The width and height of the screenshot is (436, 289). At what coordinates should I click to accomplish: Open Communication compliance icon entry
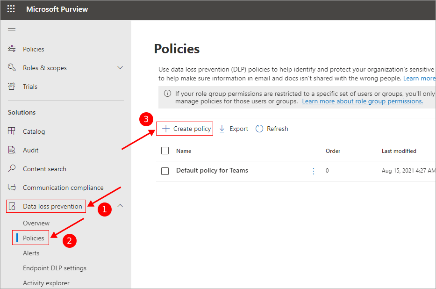pos(12,187)
